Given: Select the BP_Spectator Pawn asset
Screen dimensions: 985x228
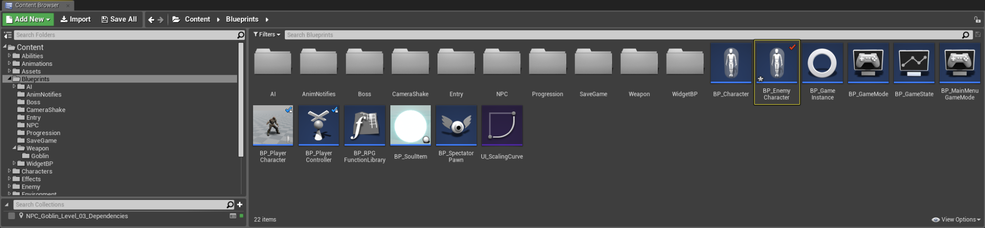Looking at the screenshot, I should 456,134.
